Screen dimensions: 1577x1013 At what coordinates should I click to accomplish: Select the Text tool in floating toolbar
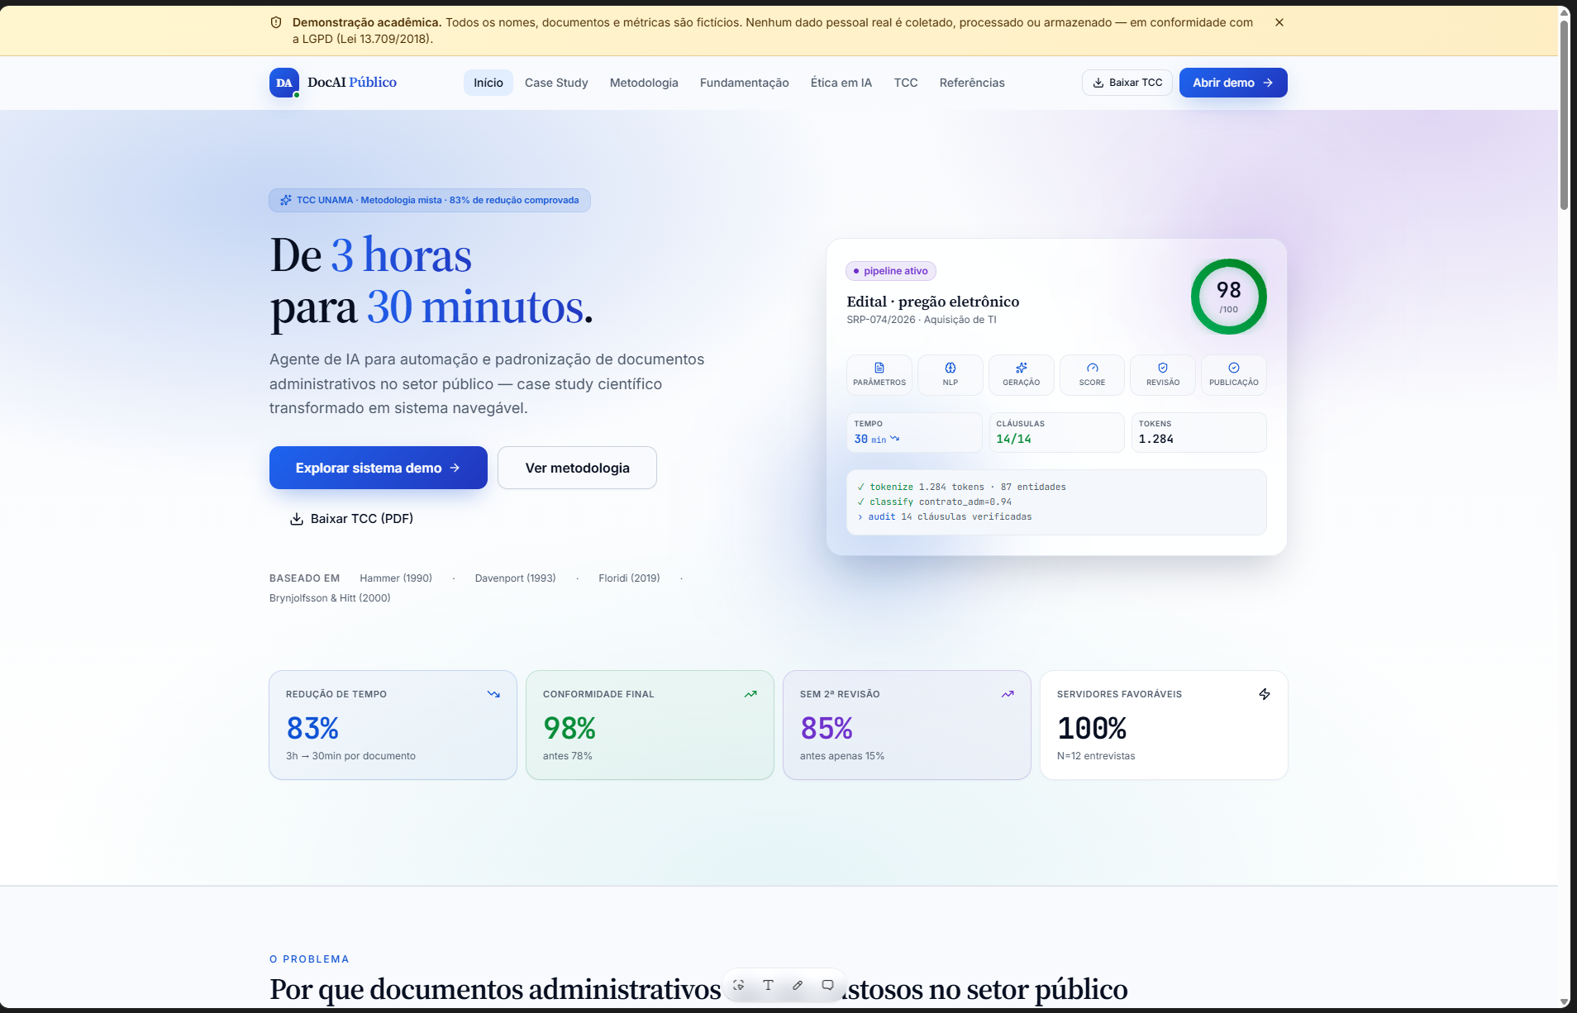(768, 985)
